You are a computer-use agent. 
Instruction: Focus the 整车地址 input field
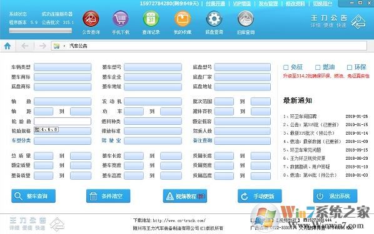tap(153, 87)
